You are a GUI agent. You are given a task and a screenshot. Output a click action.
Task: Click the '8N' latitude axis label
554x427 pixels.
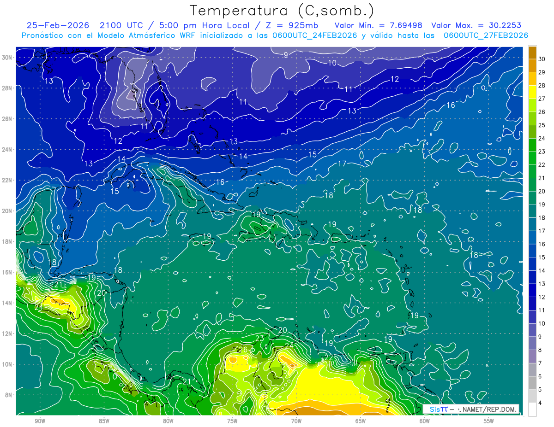[x=9, y=395]
